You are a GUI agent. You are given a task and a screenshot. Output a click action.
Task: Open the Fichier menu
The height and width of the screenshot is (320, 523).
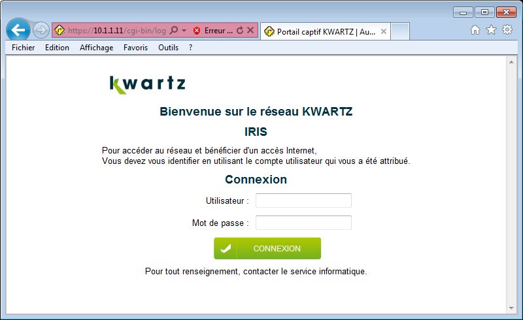point(24,48)
